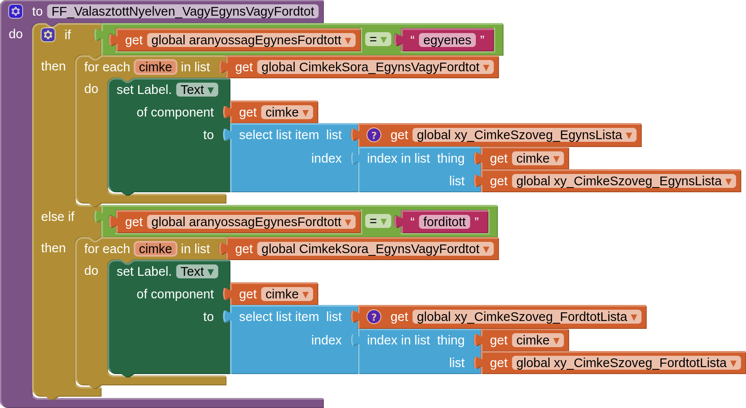Select the lower "for each" loop block label
Screen dimensions: 746x408
(107, 249)
